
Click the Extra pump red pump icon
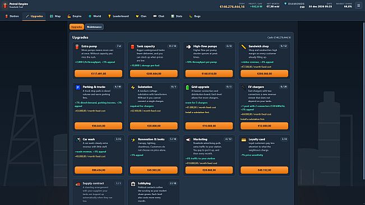(x=77, y=46)
